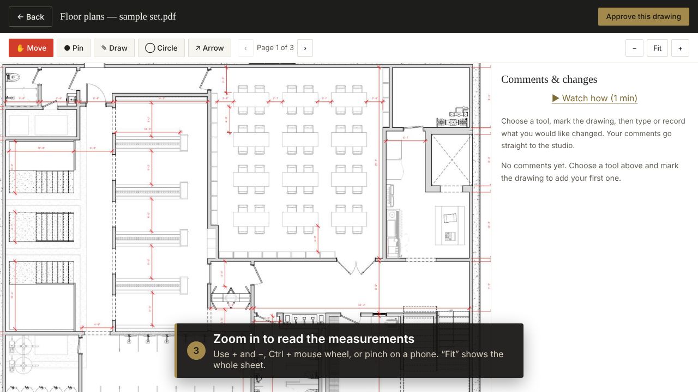Go to the previous page
698x392 pixels.
tap(245, 48)
